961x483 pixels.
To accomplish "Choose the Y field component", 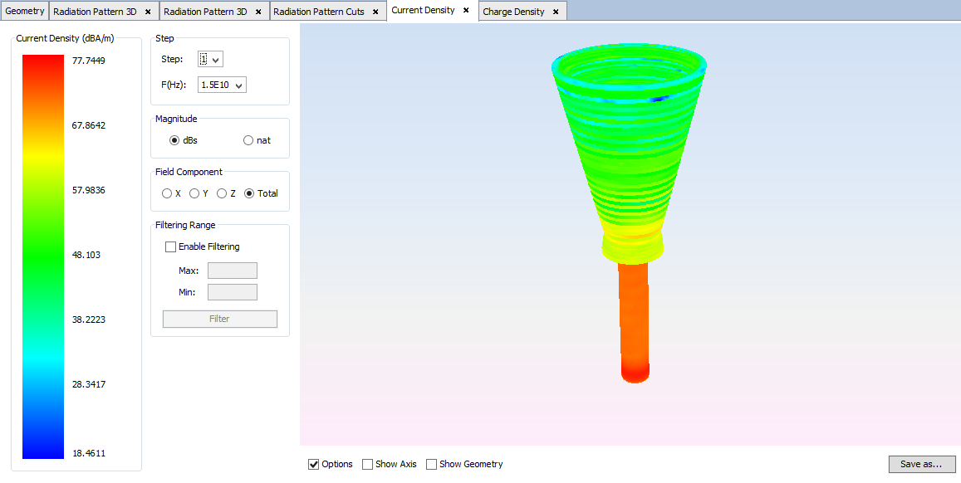I will click(194, 193).
